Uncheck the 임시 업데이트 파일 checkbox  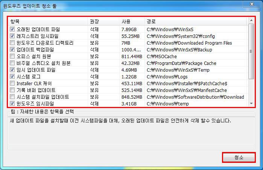click(x=12, y=69)
